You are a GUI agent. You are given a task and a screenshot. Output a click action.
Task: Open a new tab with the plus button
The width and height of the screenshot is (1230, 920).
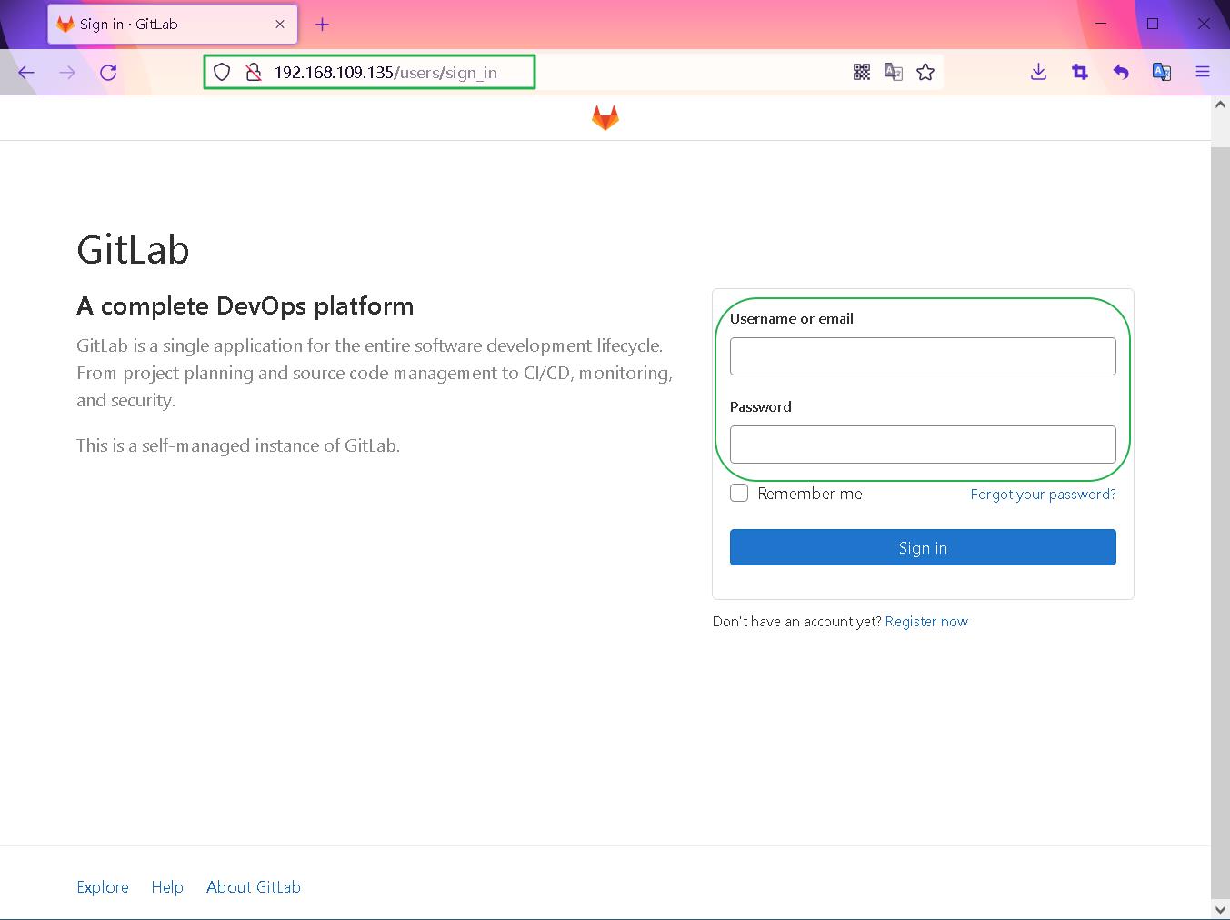coord(322,25)
